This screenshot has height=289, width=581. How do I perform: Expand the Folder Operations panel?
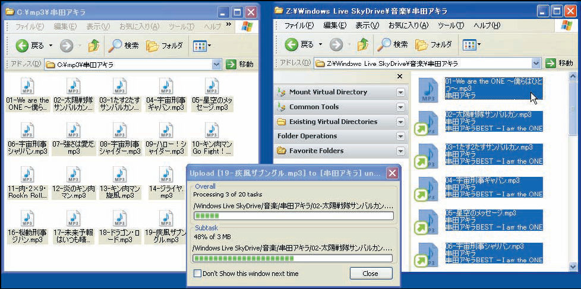[x=400, y=136]
